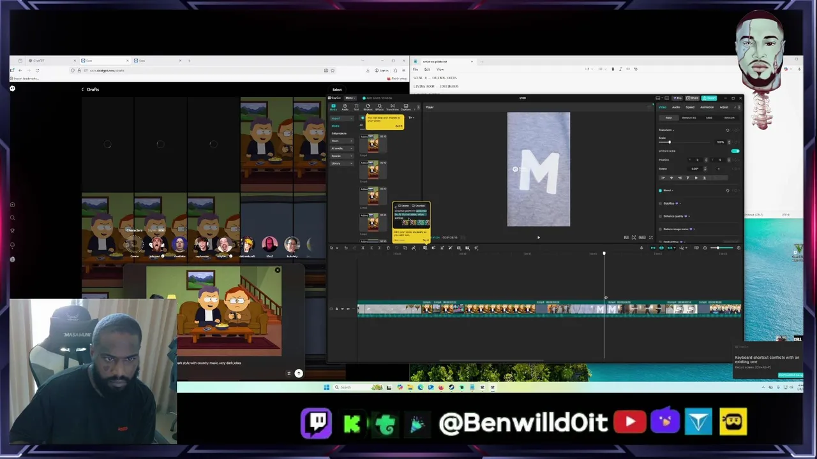Click the bookmark star icon in the address bar
This screenshot has width=817, height=459.
point(333,70)
